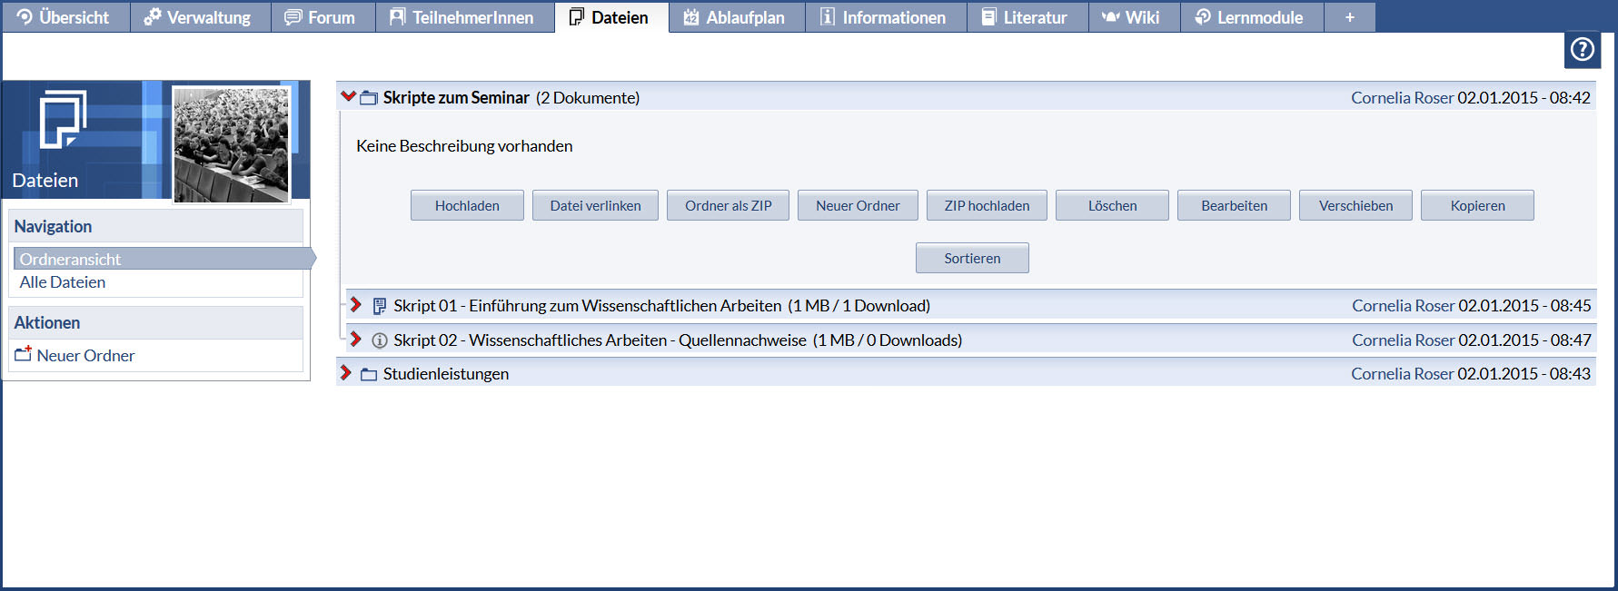Click the open folder icon of Skripte zum Seminar
This screenshot has height=591, width=1618.
pos(369,98)
